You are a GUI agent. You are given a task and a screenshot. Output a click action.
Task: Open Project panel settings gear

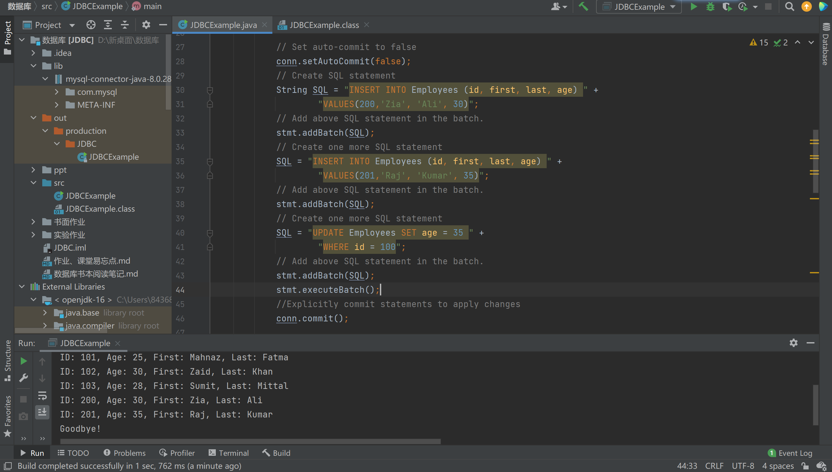(x=146, y=25)
